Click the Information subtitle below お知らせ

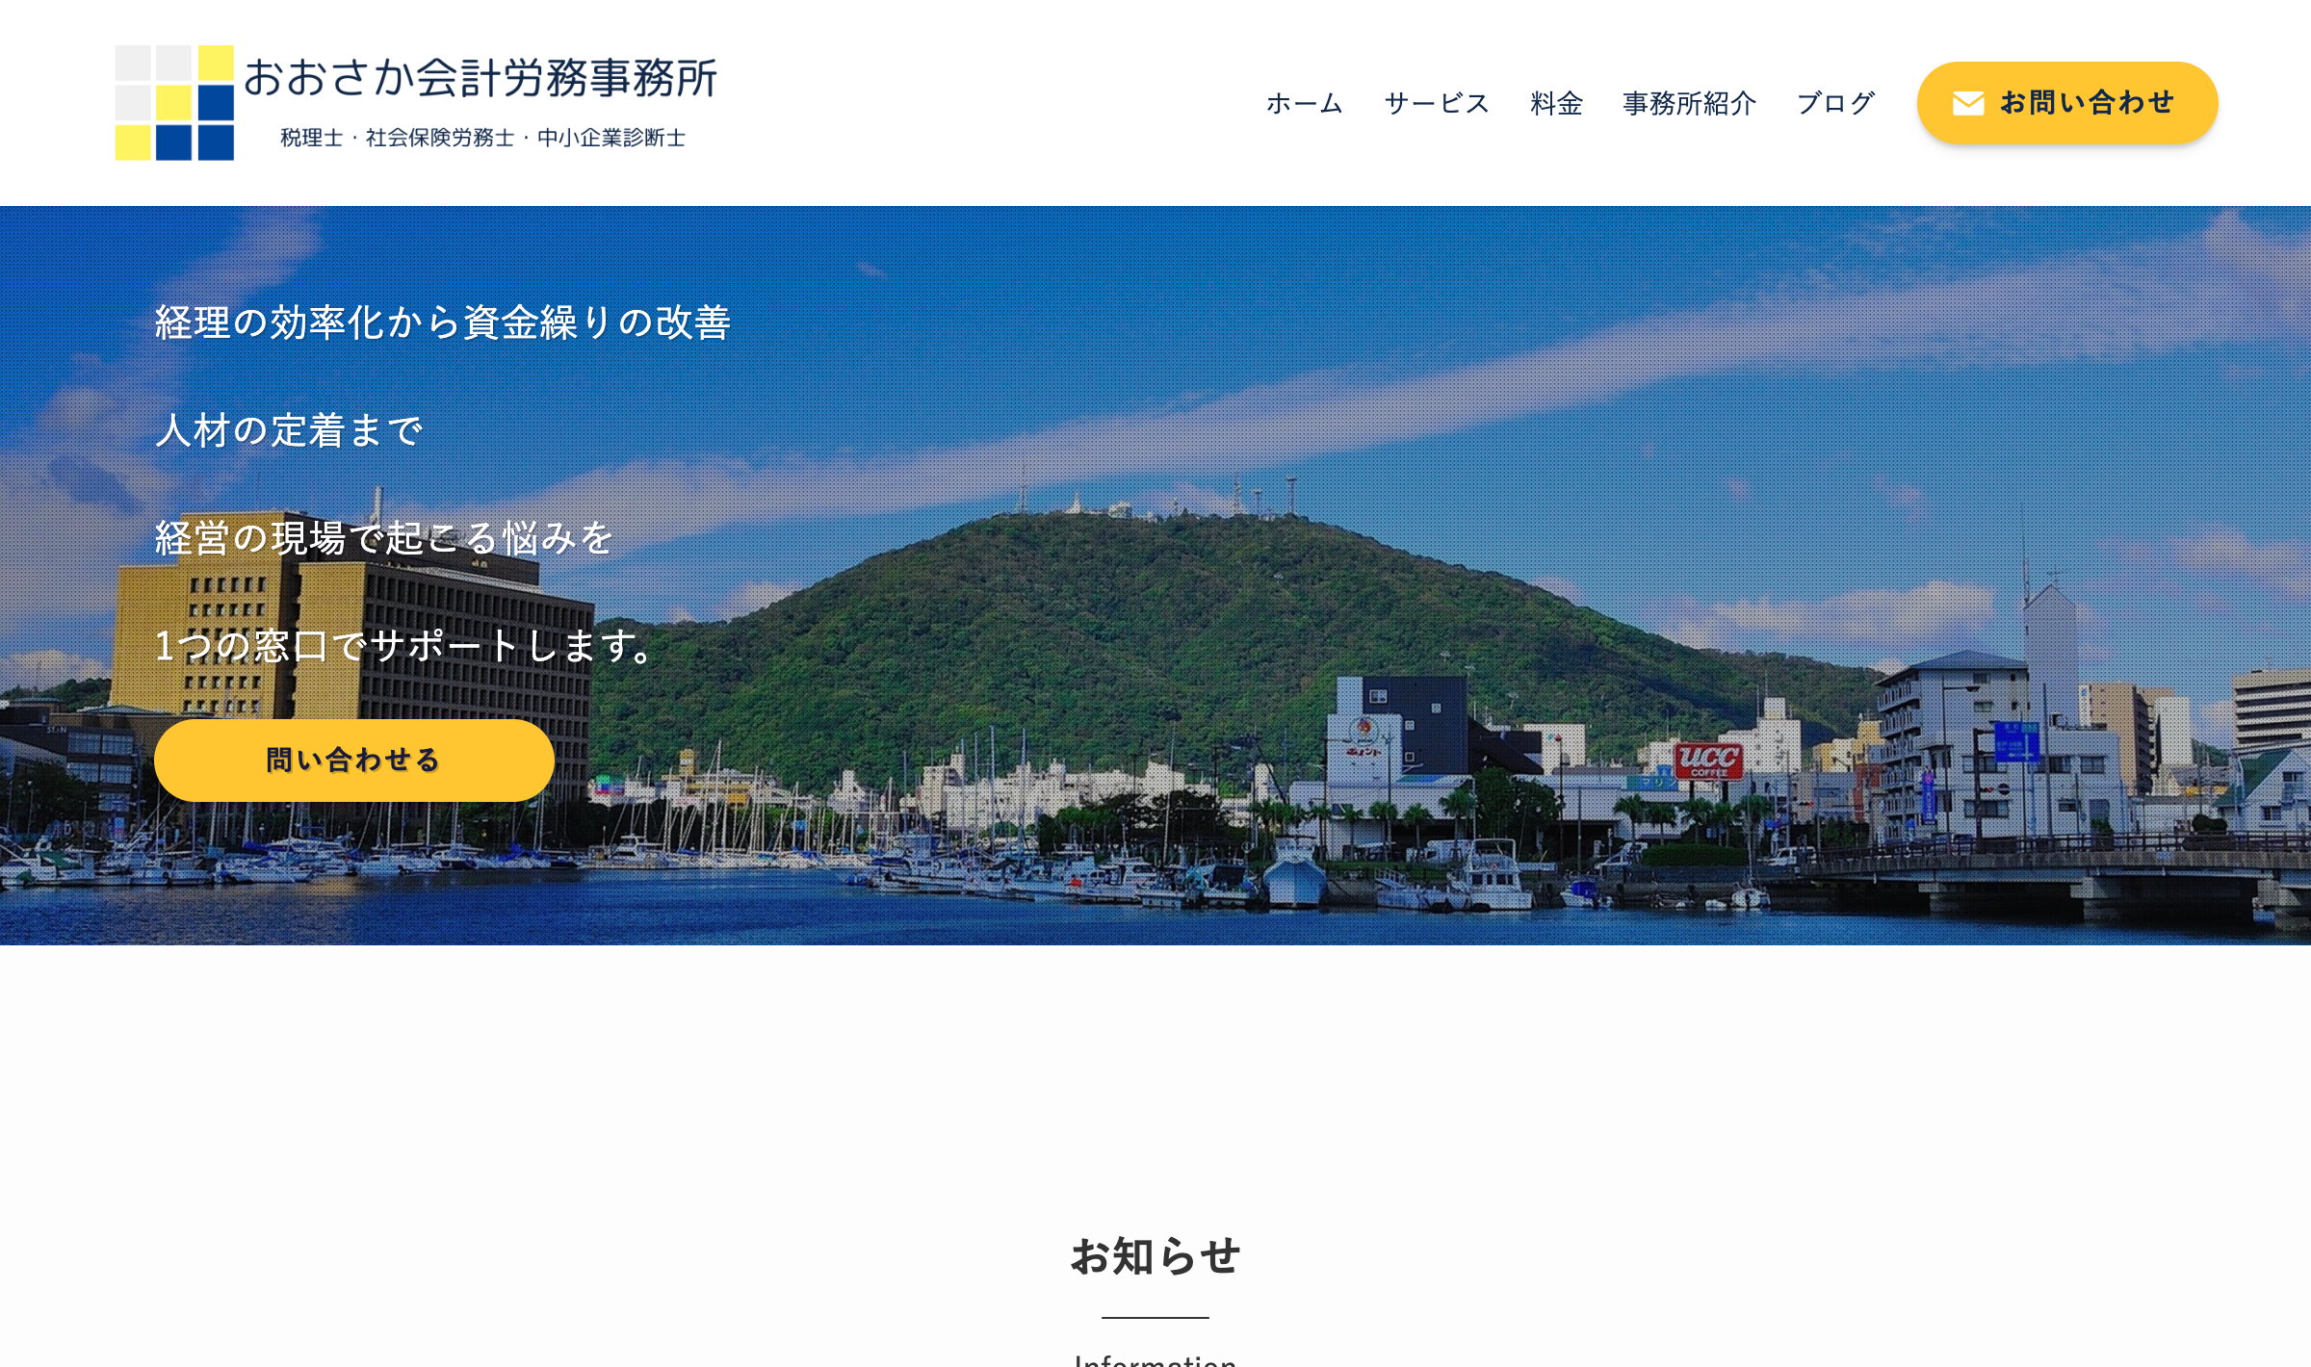pos(1155,1359)
